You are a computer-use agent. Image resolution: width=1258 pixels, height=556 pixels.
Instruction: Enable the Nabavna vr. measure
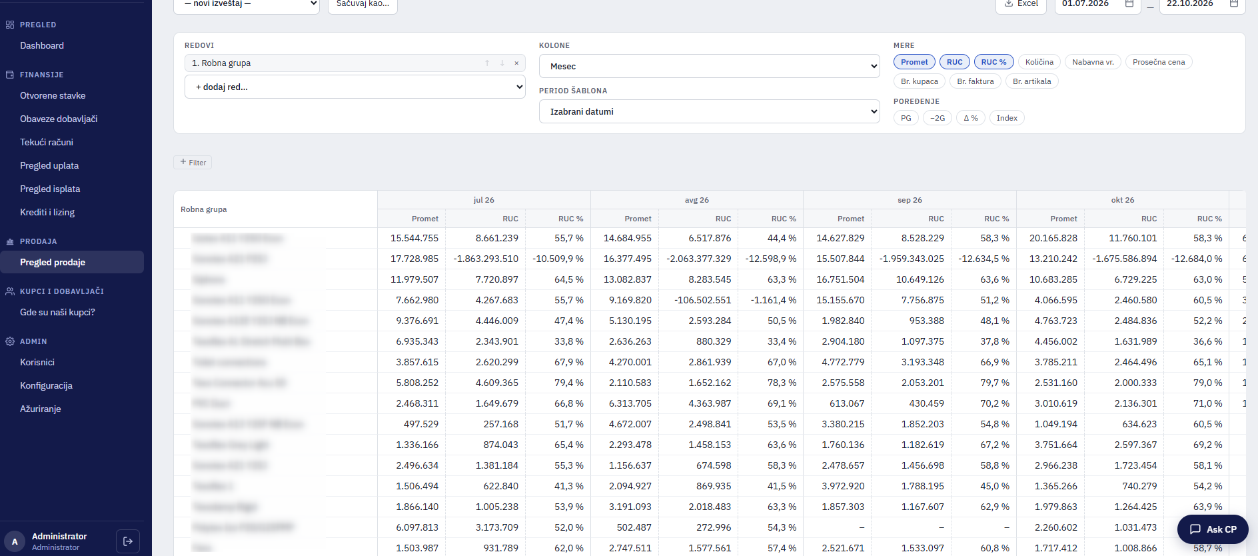click(x=1093, y=62)
